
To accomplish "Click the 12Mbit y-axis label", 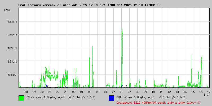I will click(12, 61).
